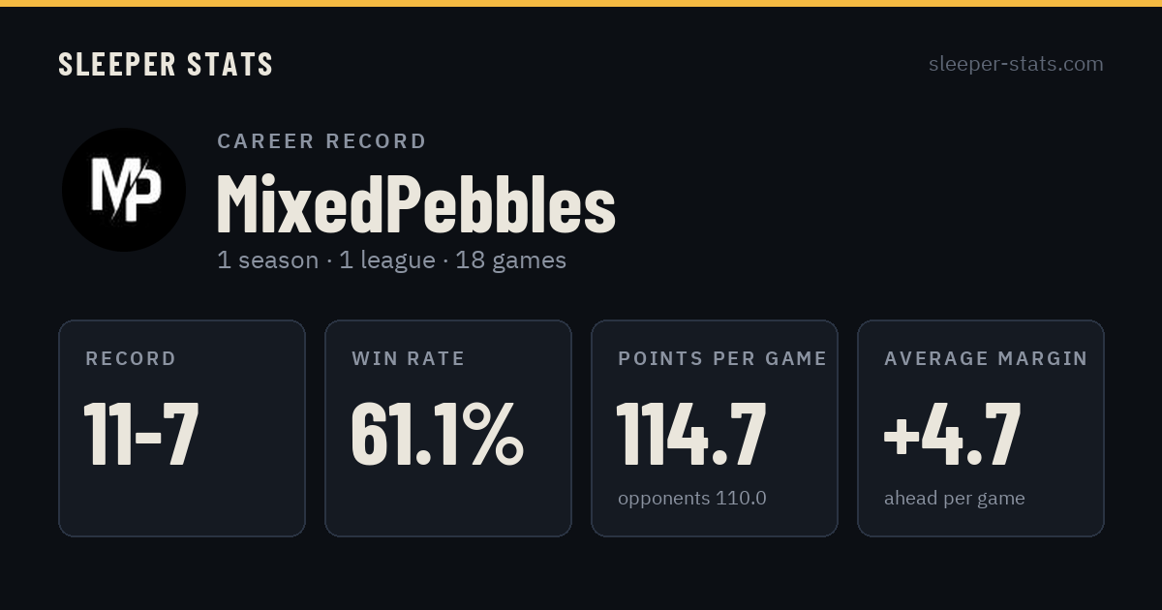This screenshot has width=1162, height=610.
Task: Click the 114.7 points value
Action: [x=691, y=435]
